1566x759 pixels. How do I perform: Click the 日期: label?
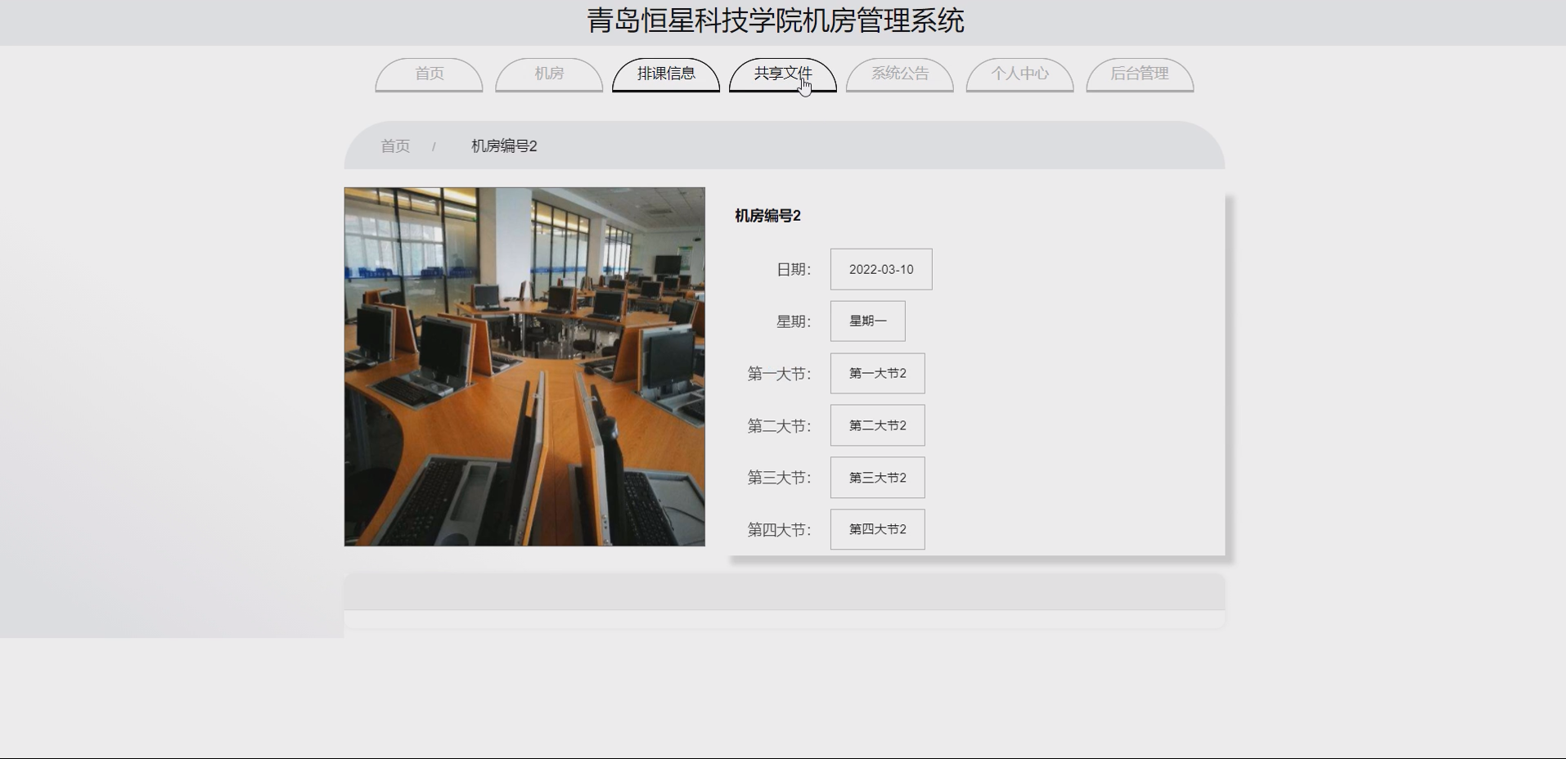[794, 270]
